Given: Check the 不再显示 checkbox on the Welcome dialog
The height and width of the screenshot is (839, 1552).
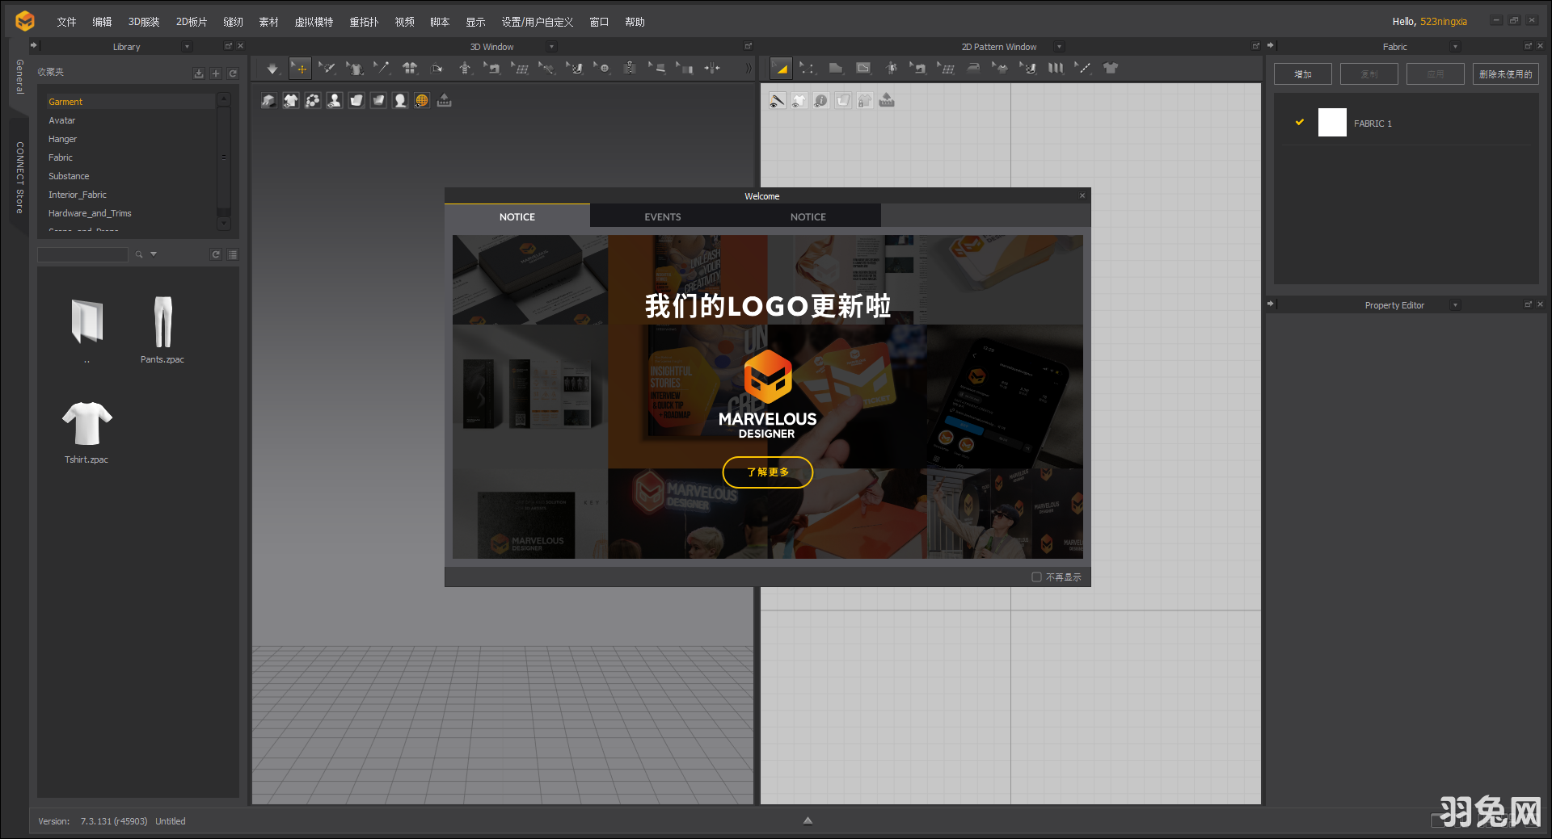Looking at the screenshot, I should (1037, 577).
